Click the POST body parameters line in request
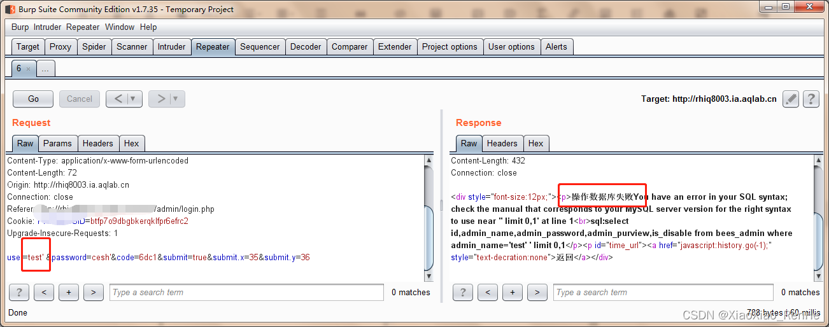 (159, 258)
